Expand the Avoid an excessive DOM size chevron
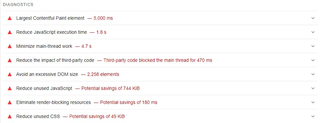Screen dimensions: 320x123 tap(313, 75)
